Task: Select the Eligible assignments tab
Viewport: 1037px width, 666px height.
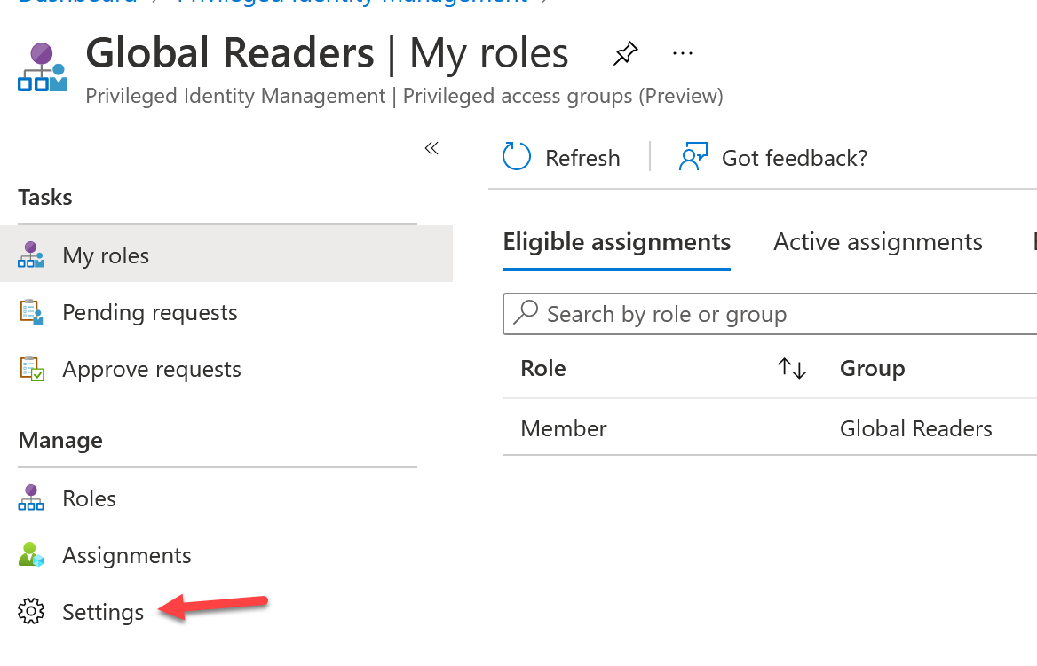Action: coord(616,242)
